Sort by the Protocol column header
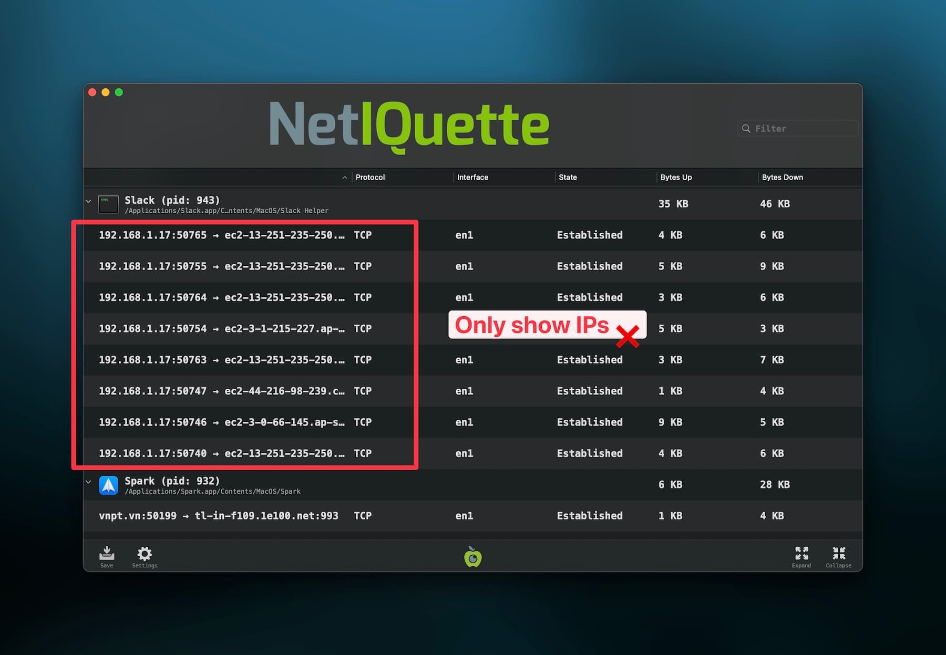The width and height of the screenshot is (946, 655). click(x=370, y=178)
